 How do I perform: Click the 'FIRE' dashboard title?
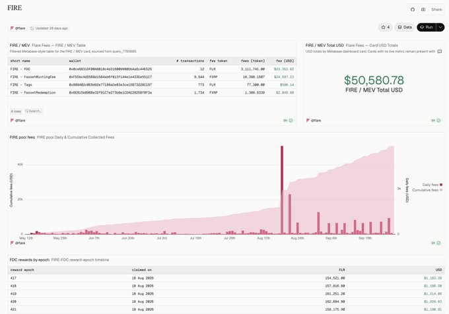click(15, 8)
